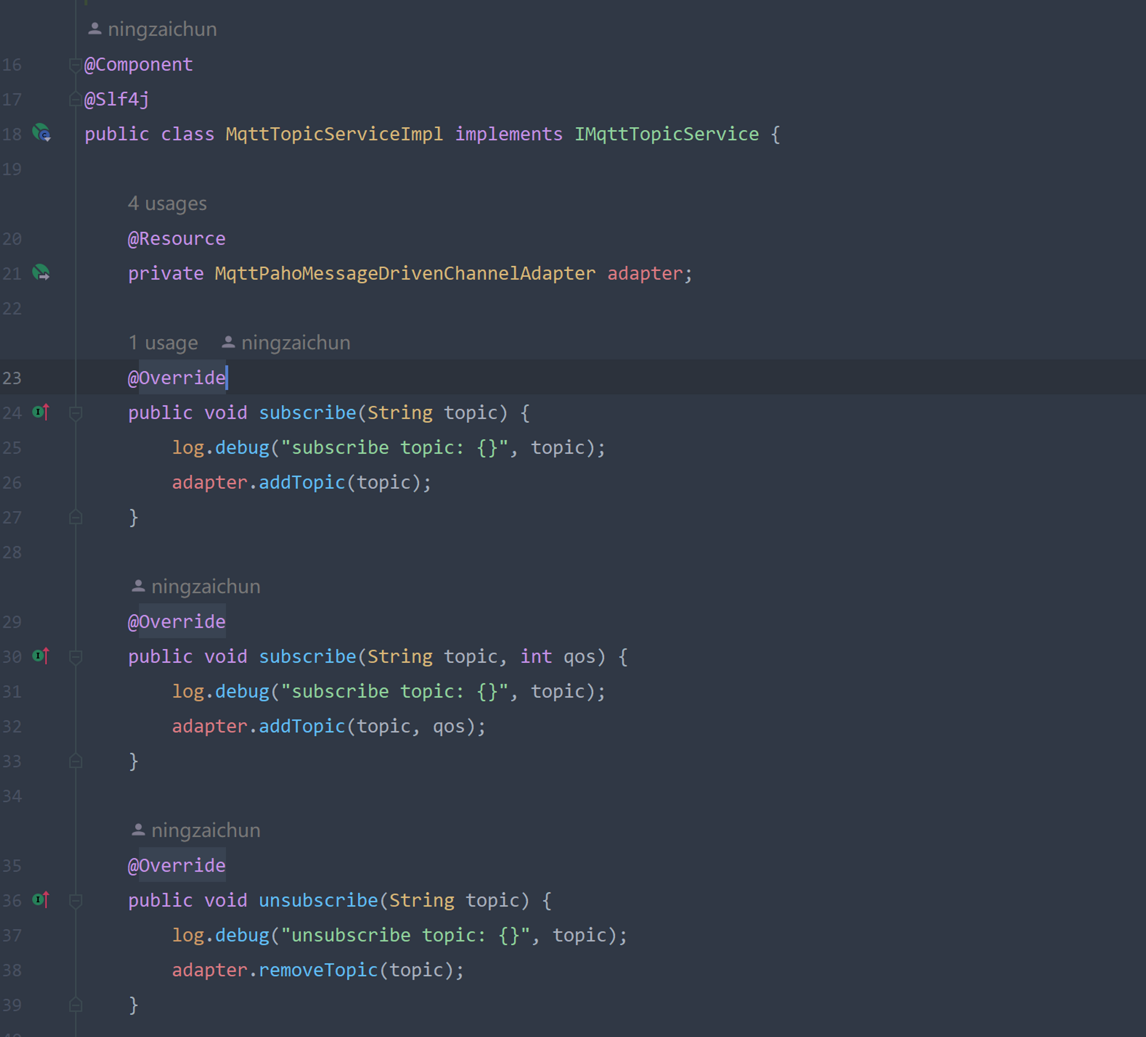Click fold end marker at line 27 brace
Viewport: 1146px width, 1037px height.
[75, 517]
